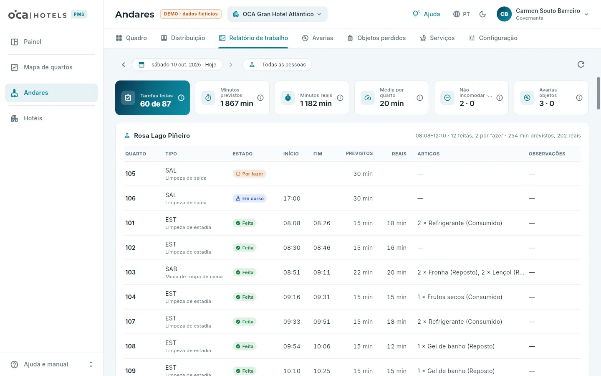This screenshot has height=376, width=601.
Task: Change language with the PT button
Action: [462, 14]
